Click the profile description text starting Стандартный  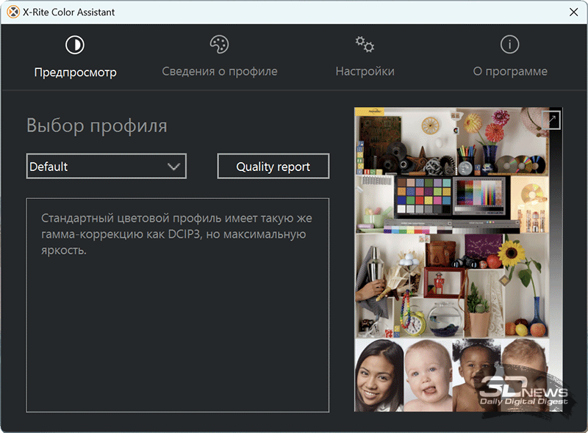click(176, 234)
